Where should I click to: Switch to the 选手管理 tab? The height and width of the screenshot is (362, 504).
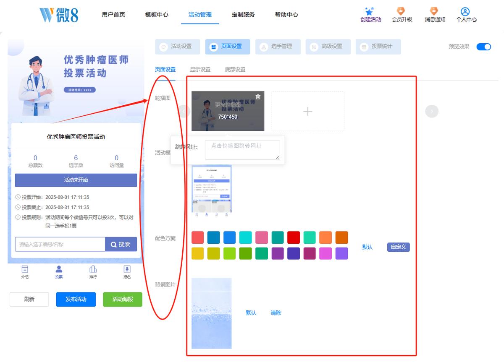[x=278, y=47]
